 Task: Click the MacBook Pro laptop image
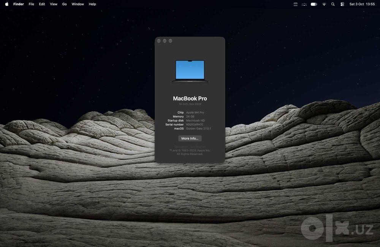click(190, 71)
